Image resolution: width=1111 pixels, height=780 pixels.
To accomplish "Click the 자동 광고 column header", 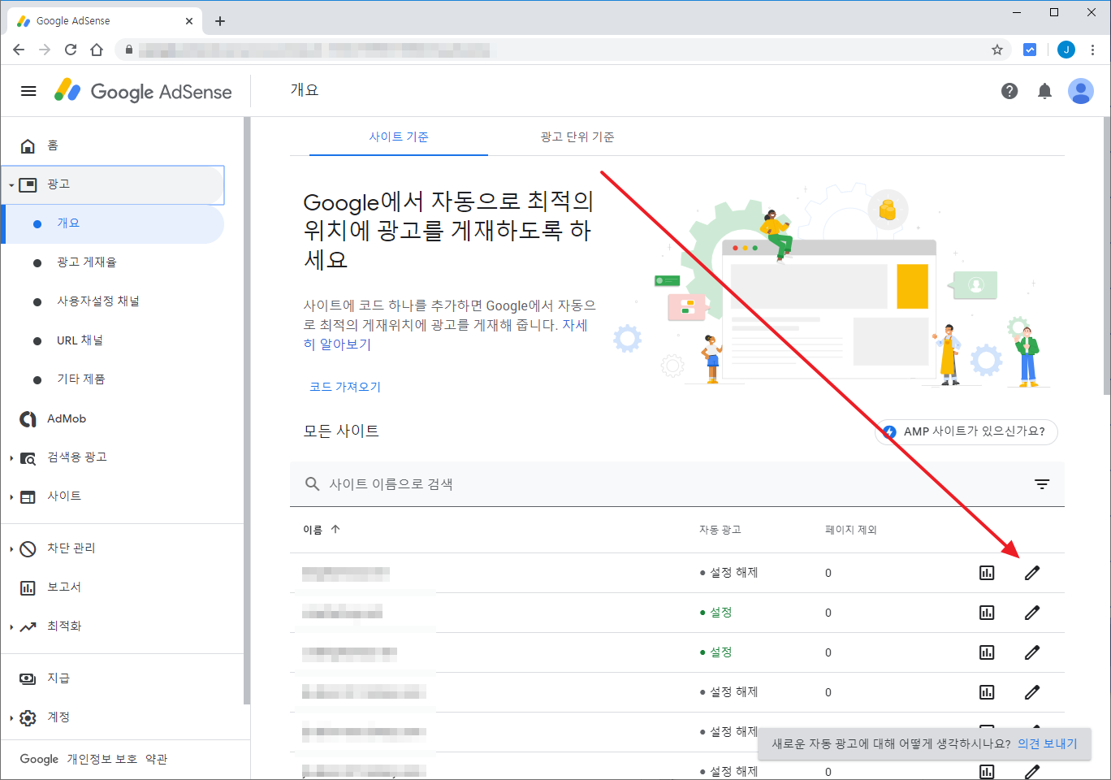I will click(x=720, y=530).
